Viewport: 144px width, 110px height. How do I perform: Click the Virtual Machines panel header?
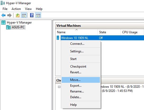pyautogui.click(x=100, y=26)
